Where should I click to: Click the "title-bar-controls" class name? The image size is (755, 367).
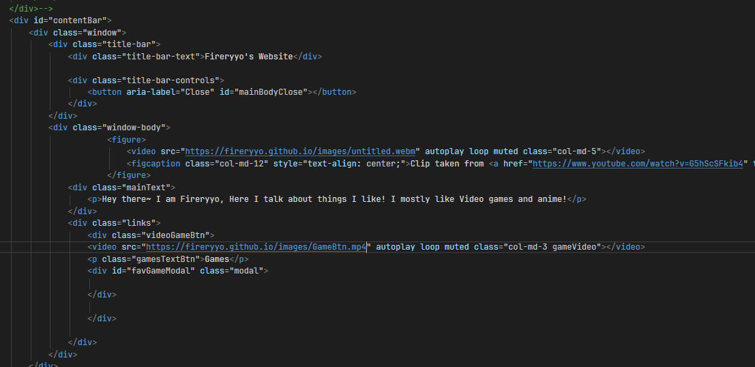pos(172,80)
